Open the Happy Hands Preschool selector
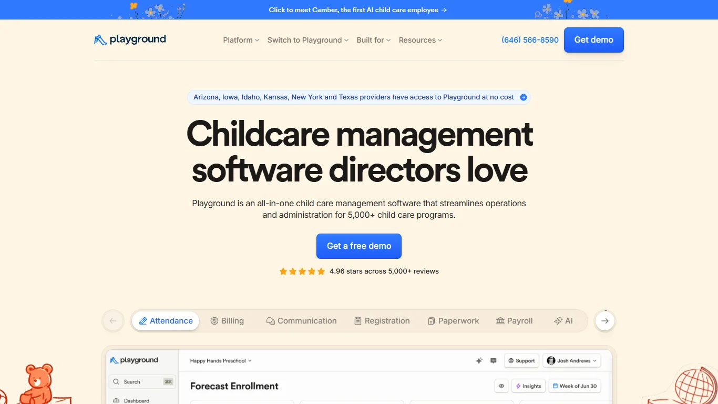Screen dimensions: 718x404 coord(221,361)
